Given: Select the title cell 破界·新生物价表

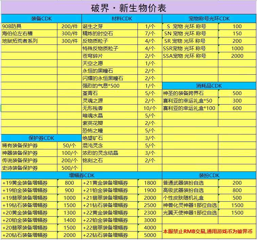Looking at the screenshot, I should pyautogui.click(x=129, y=8).
